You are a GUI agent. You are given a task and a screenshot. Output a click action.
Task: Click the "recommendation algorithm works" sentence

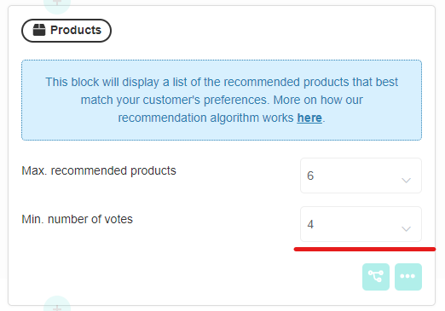coord(205,118)
